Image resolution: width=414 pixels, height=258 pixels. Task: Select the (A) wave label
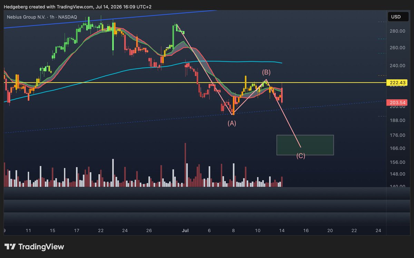click(231, 123)
